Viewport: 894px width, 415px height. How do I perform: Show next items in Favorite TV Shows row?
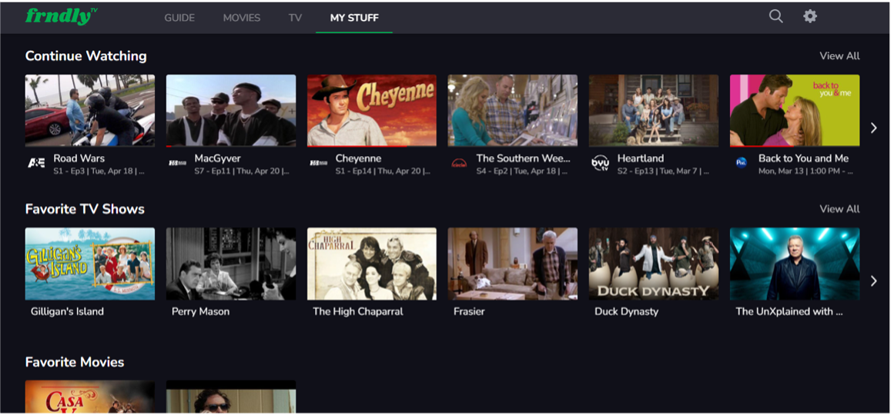pyautogui.click(x=873, y=281)
